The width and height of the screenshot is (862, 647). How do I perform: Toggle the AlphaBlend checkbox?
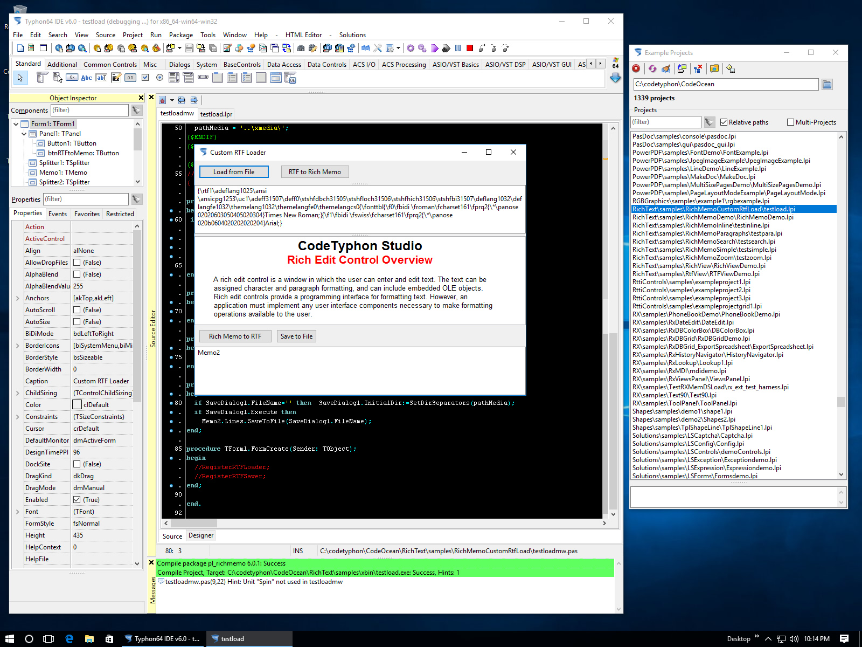click(77, 274)
